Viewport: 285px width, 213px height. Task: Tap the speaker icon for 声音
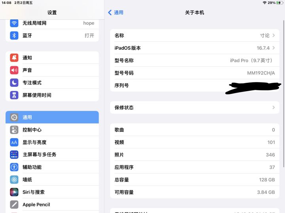coord(14,70)
